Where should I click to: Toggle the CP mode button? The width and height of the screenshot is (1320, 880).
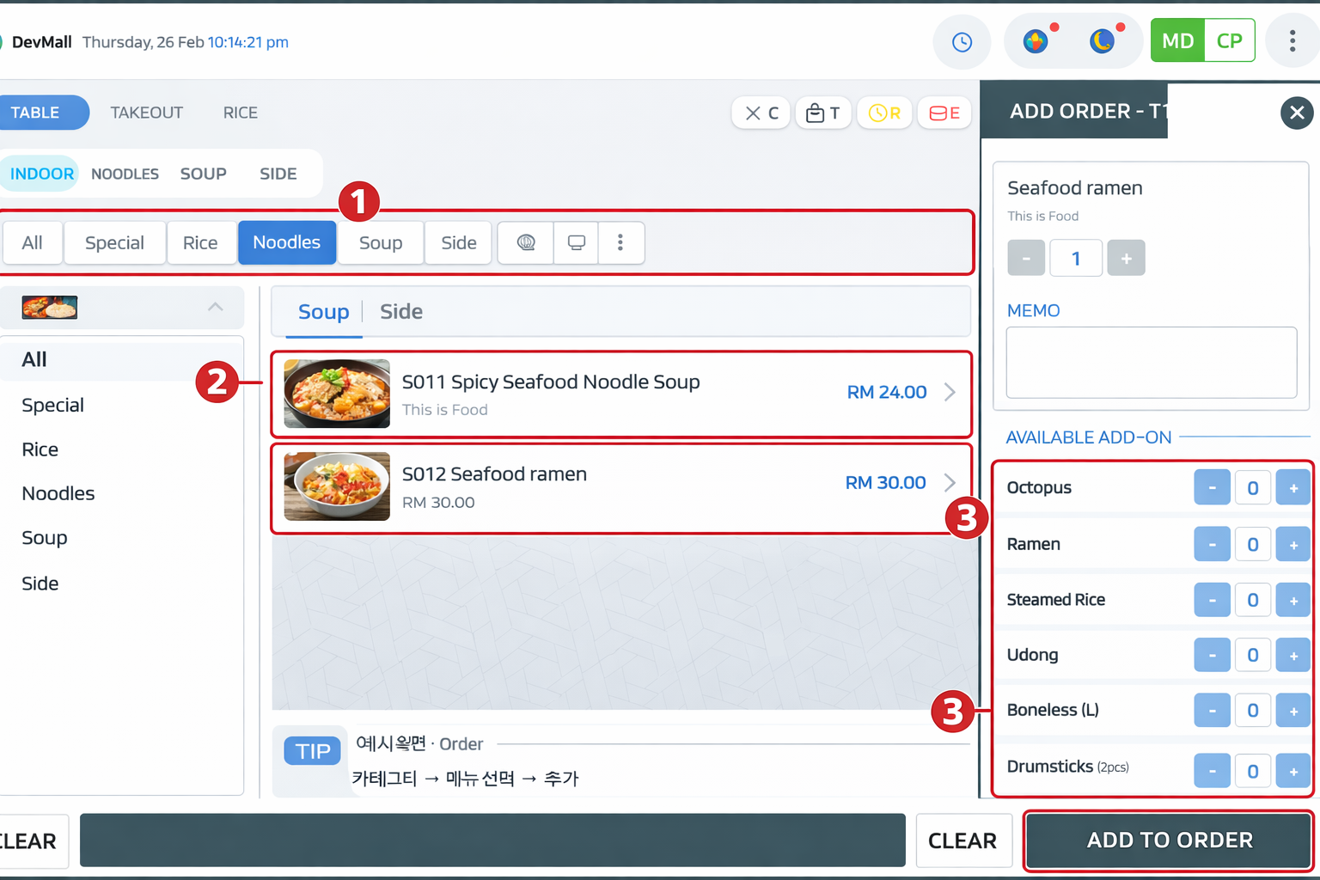(x=1229, y=40)
